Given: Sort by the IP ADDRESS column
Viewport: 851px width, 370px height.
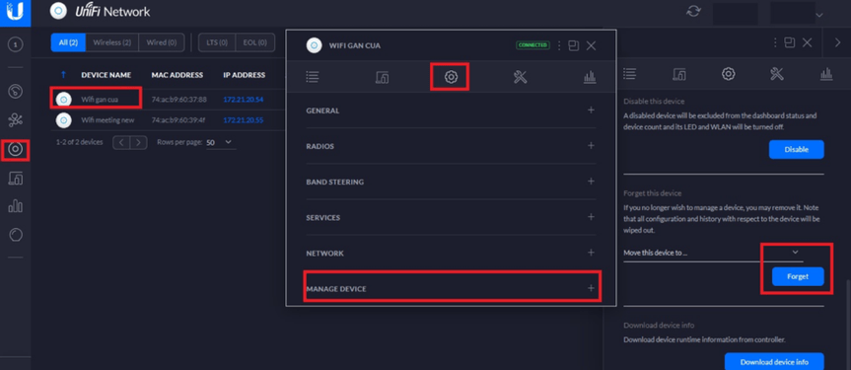Looking at the screenshot, I should pos(245,75).
